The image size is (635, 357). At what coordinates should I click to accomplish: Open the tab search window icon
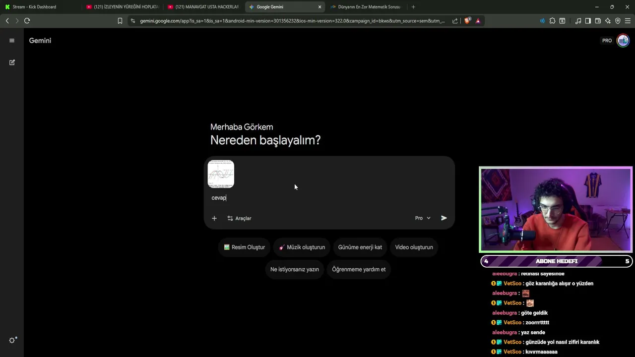562,21
